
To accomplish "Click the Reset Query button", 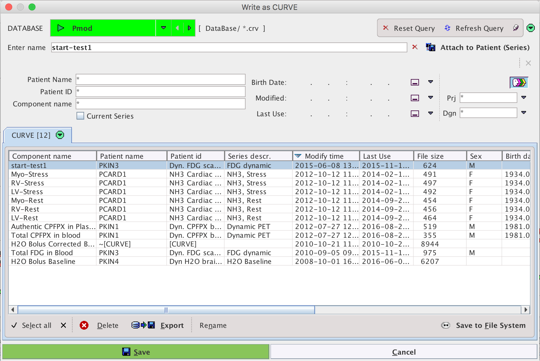I will coord(409,28).
